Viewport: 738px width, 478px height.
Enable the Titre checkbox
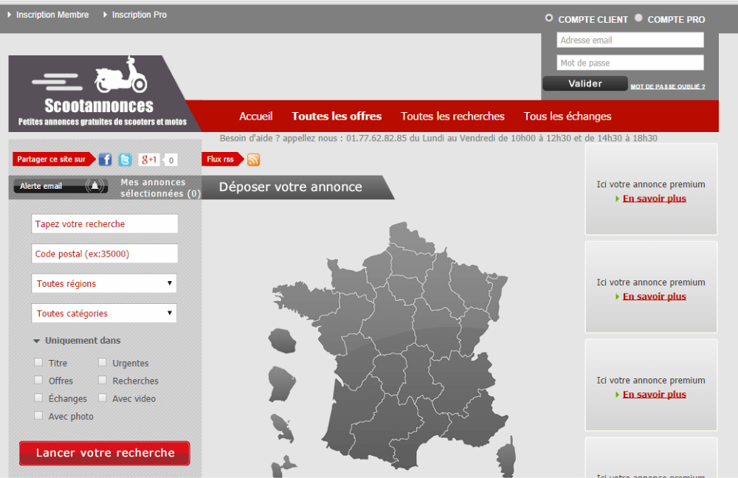tap(38, 362)
